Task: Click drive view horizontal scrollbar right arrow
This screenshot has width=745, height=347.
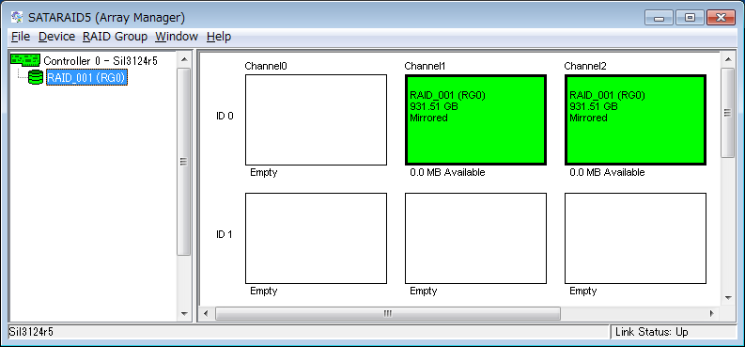Action: coord(712,314)
